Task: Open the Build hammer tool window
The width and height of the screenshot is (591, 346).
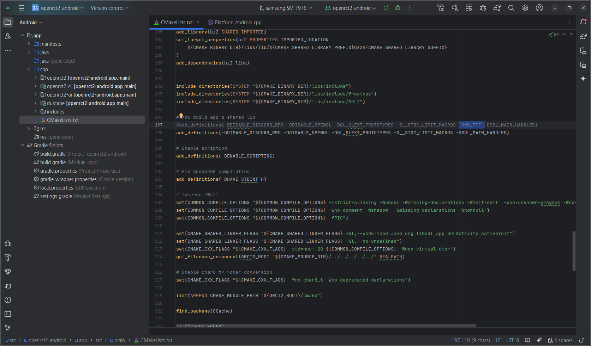Action: (x=8, y=258)
